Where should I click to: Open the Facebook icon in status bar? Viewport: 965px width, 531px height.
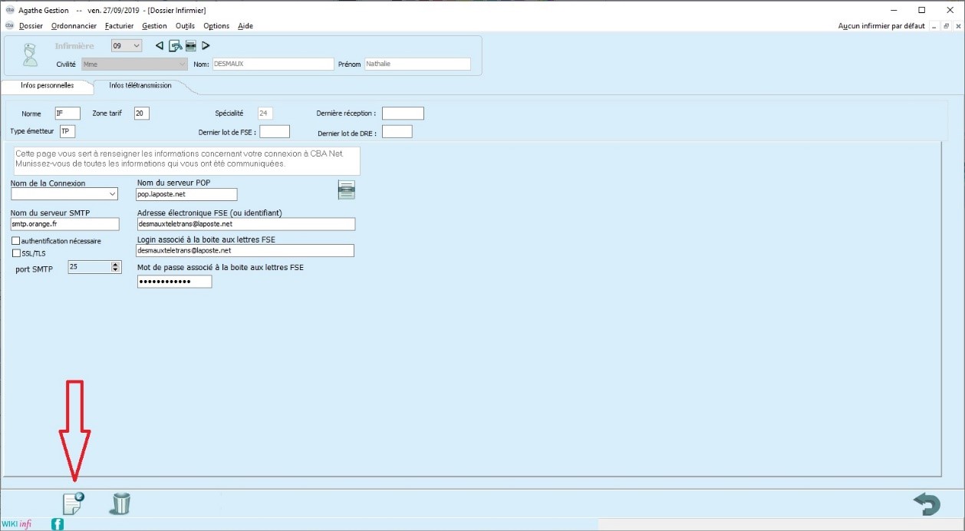58,524
